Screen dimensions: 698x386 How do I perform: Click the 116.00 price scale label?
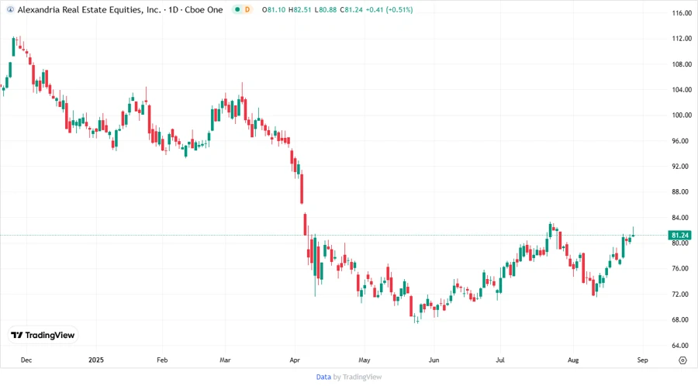(x=682, y=13)
